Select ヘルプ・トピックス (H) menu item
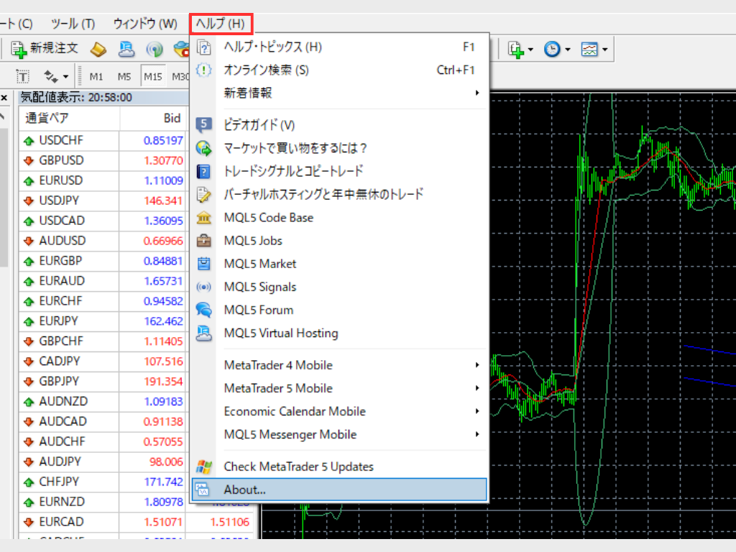The width and height of the screenshot is (736, 552). tap(339, 47)
